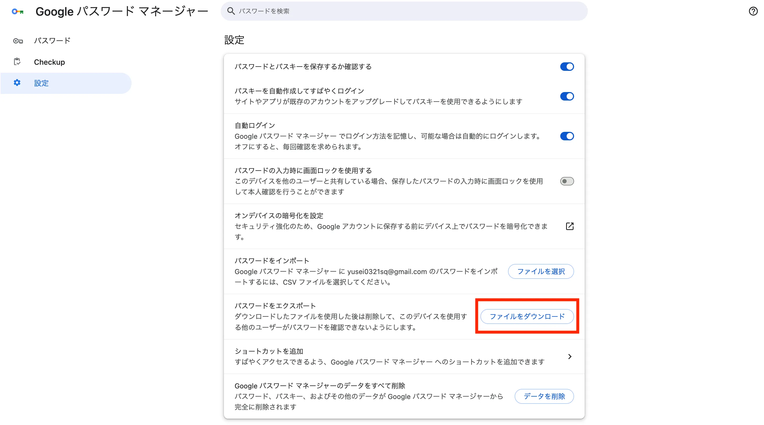Click the 自動ログイン label text
This screenshot has height=425, width=764.
(255, 125)
